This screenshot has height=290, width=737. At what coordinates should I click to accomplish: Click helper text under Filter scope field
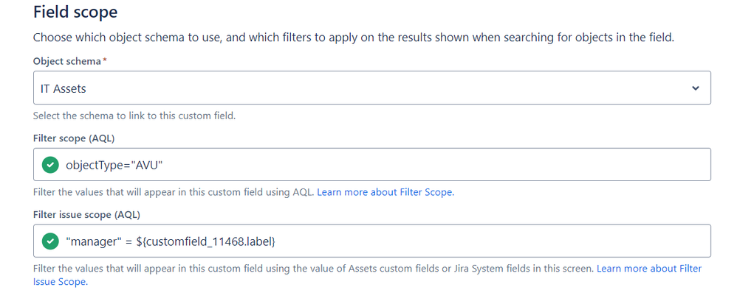174,192
